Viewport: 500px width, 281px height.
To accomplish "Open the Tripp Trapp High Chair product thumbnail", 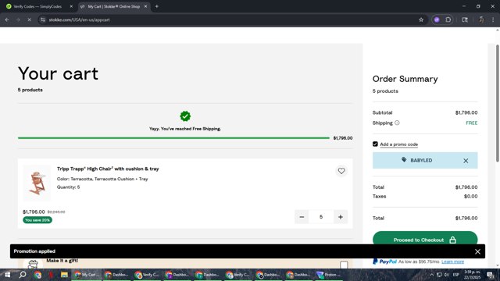I will pos(37,183).
